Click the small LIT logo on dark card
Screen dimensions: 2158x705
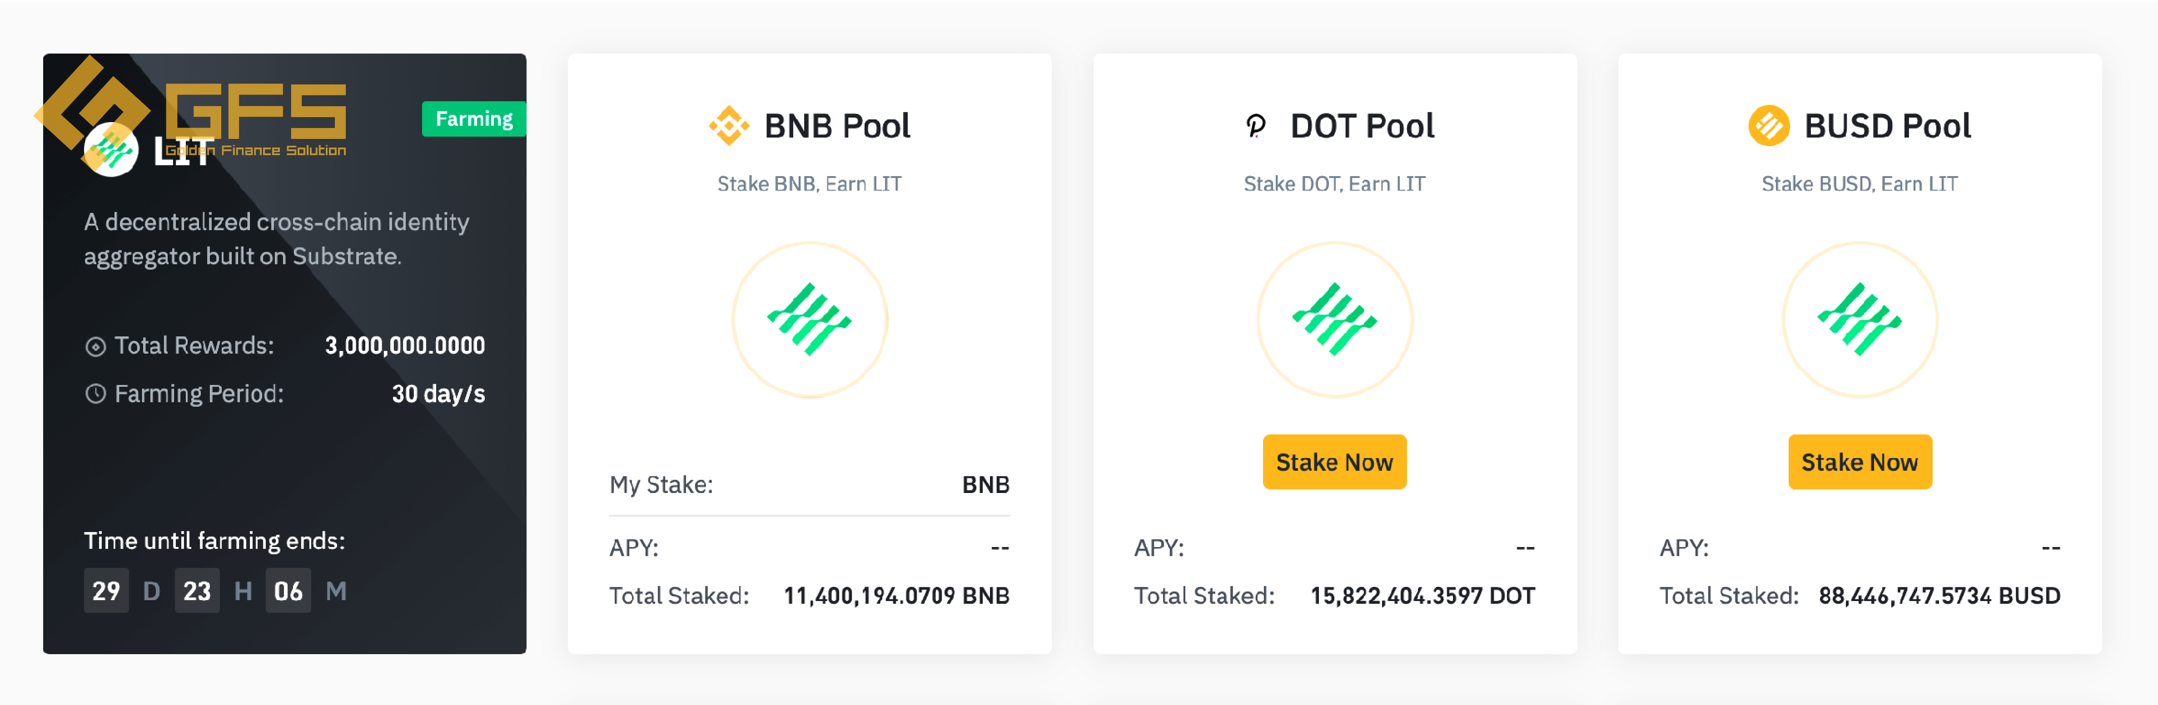[x=110, y=150]
